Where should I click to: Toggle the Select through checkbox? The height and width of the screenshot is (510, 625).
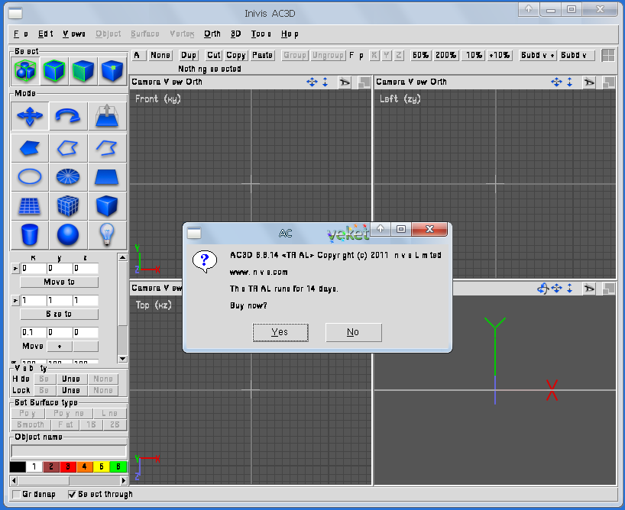pos(72,495)
